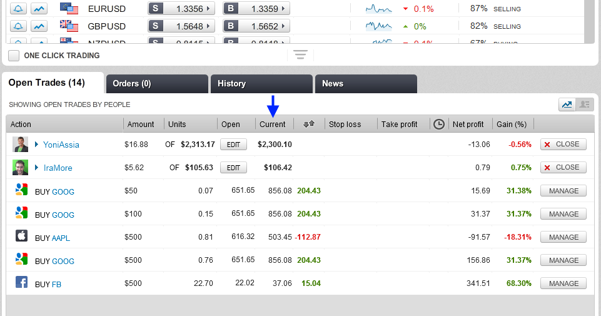The width and height of the screenshot is (601, 316).
Task: Click the GBPUSD mini sparkline chart
Action: click(379, 26)
